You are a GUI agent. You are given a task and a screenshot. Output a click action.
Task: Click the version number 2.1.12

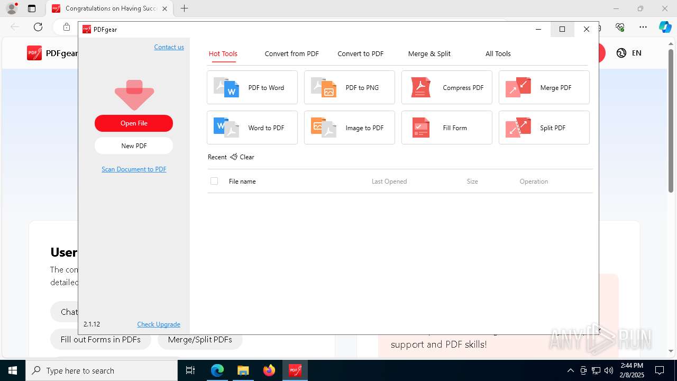point(92,324)
